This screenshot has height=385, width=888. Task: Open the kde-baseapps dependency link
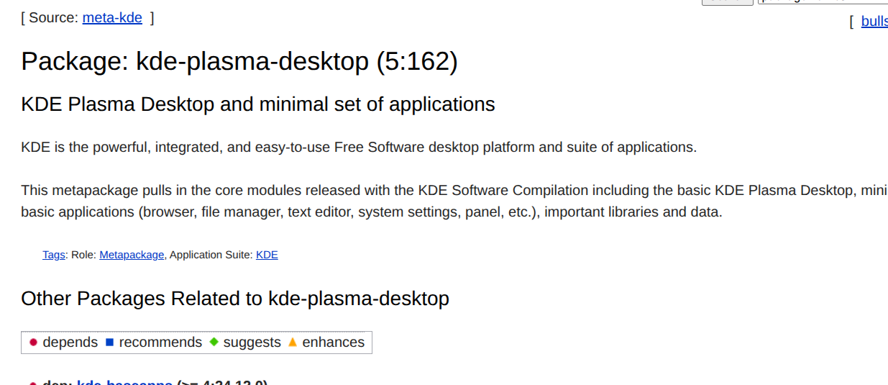pyautogui.click(x=124, y=382)
